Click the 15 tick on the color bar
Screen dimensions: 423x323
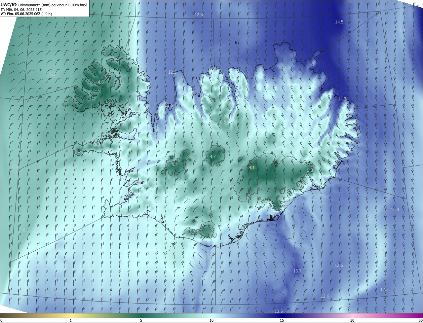[x=282, y=321]
